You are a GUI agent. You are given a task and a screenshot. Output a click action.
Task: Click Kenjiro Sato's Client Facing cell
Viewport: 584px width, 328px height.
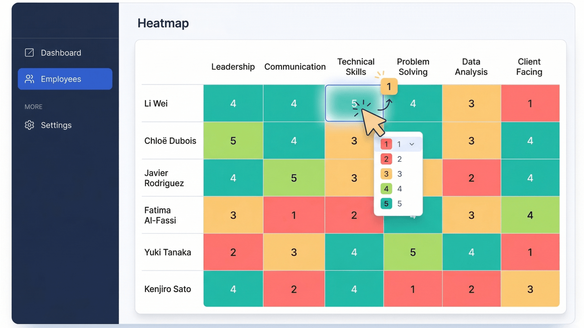pos(530,289)
